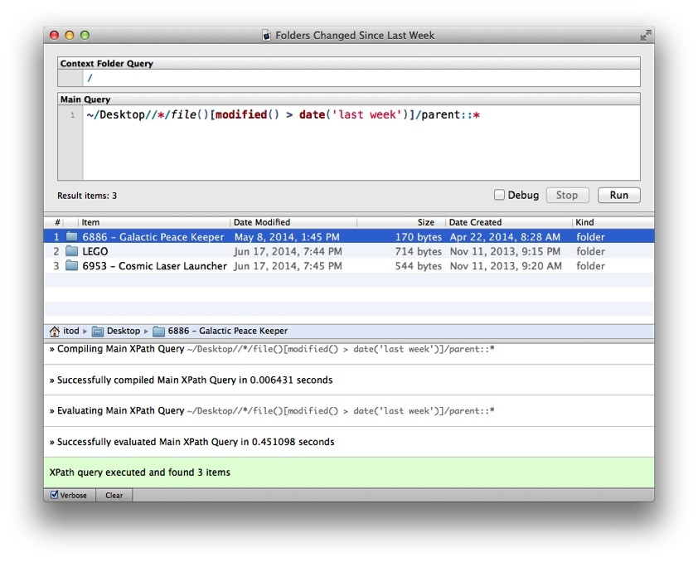
Task: Sort results by Kind column header
Action: (613, 222)
